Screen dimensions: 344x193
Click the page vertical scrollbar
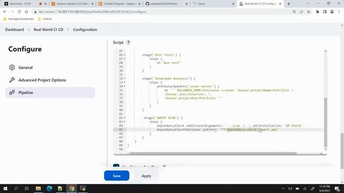pyautogui.click(x=342, y=151)
